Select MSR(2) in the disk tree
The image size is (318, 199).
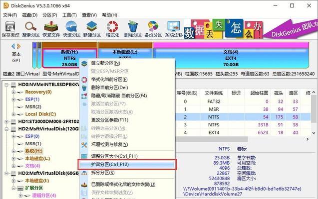[x=33, y=106]
